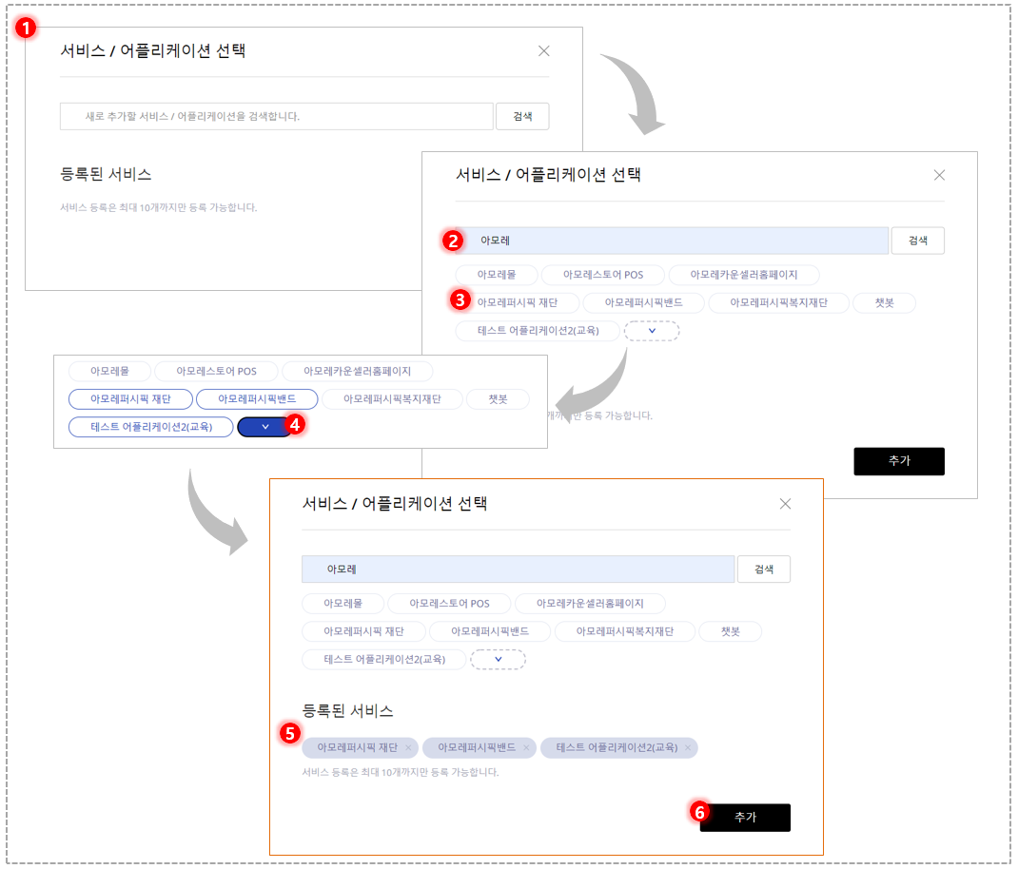Remove registered 아모레퍼시픽 재단 tag via its x

[x=408, y=748]
